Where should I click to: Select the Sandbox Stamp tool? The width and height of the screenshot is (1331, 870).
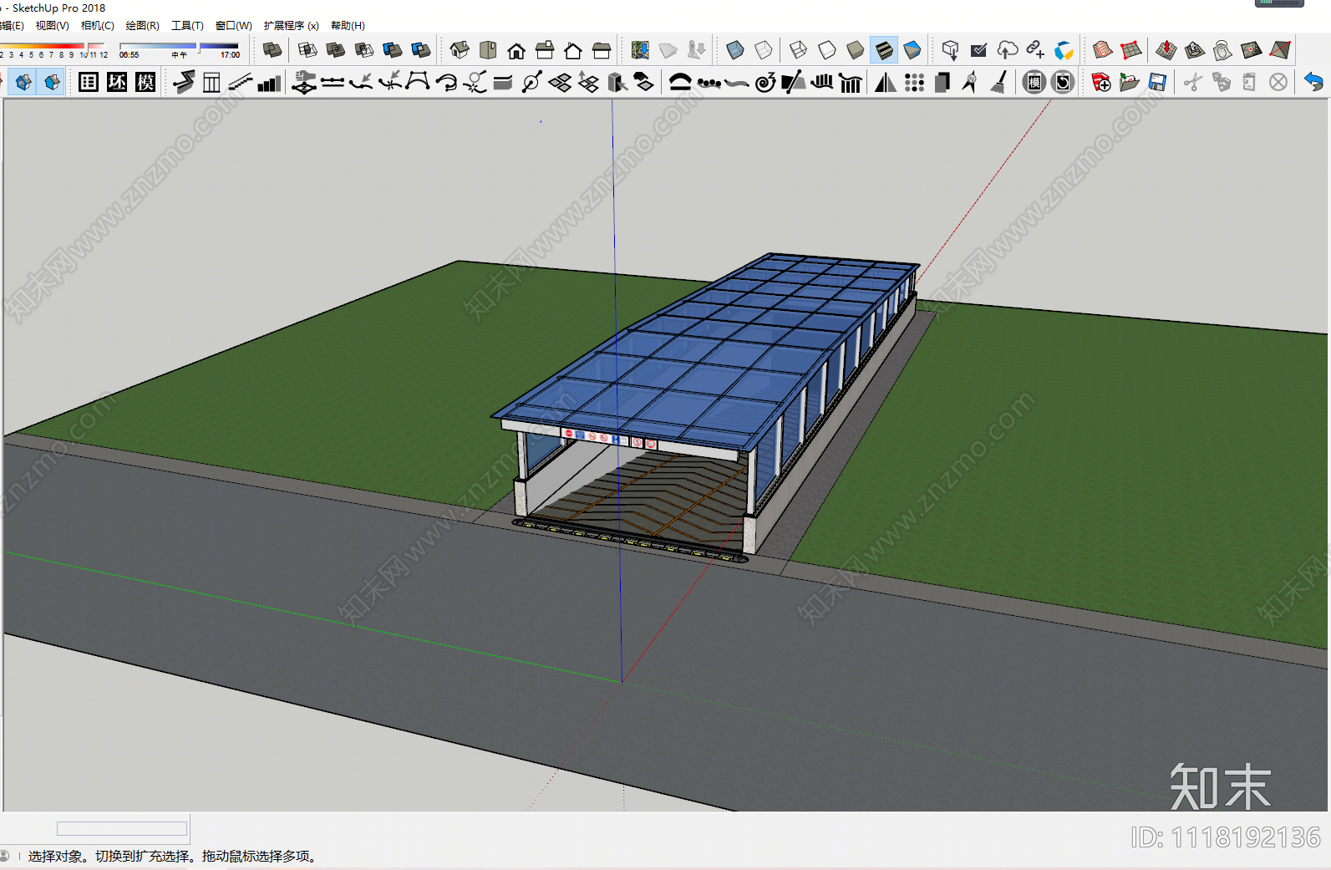[1195, 50]
